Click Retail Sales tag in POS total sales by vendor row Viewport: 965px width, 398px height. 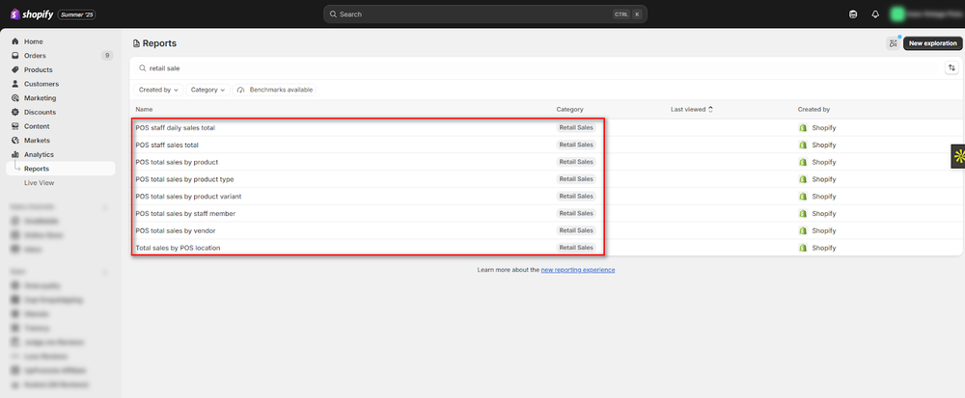pyautogui.click(x=576, y=230)
